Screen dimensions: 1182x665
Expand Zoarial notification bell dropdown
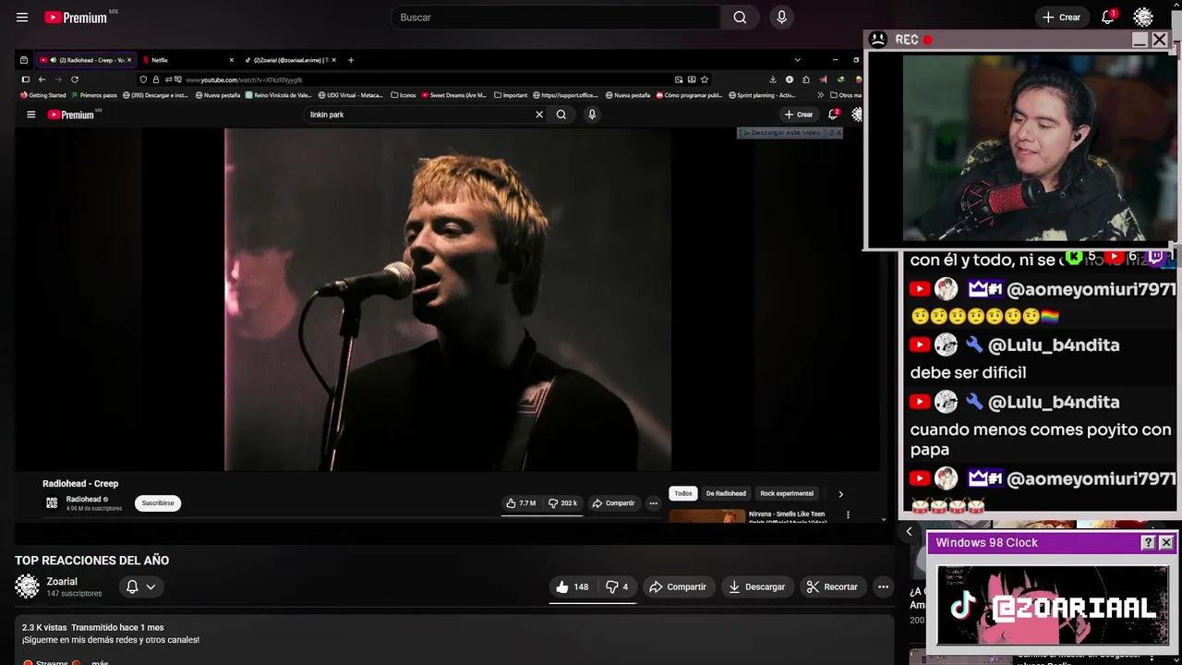pyautogui.click(x=141, y=586)
